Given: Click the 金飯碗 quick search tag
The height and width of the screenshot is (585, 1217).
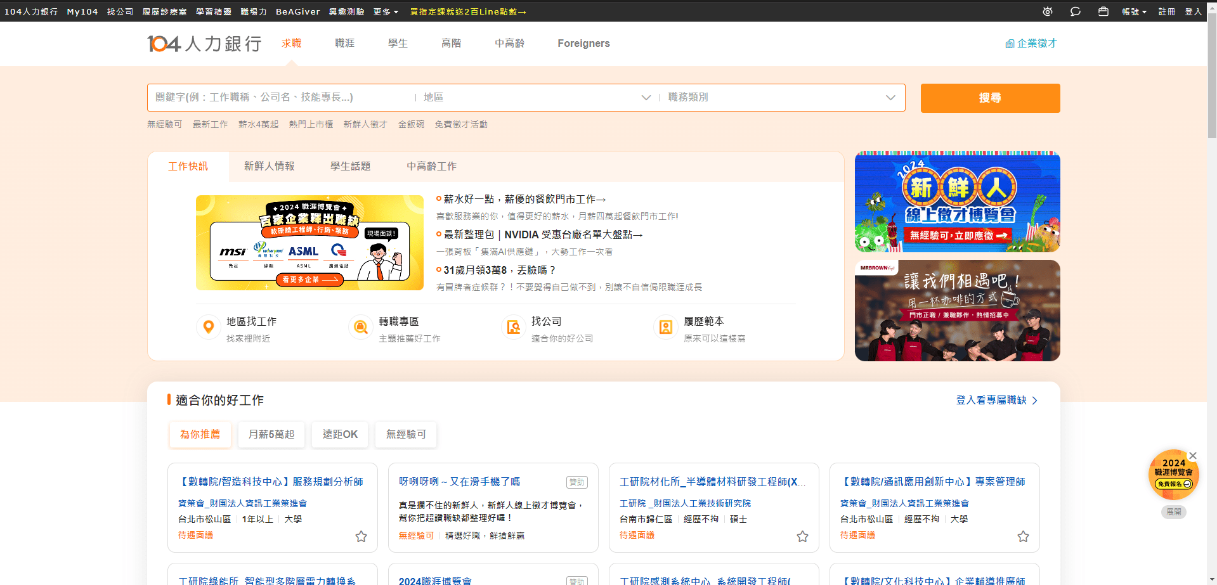Looking at the screenshot, I should click(411, 124).
